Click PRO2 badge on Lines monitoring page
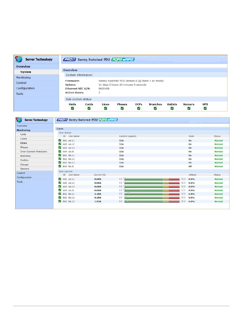Screen dimensions: 242x318 [62, 120]
